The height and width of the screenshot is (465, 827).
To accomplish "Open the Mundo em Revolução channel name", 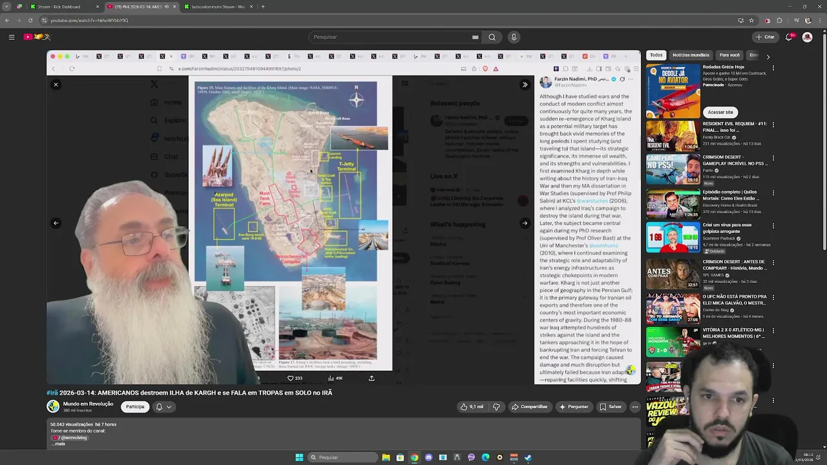I will pyautogui.click(x=88, y=404).
